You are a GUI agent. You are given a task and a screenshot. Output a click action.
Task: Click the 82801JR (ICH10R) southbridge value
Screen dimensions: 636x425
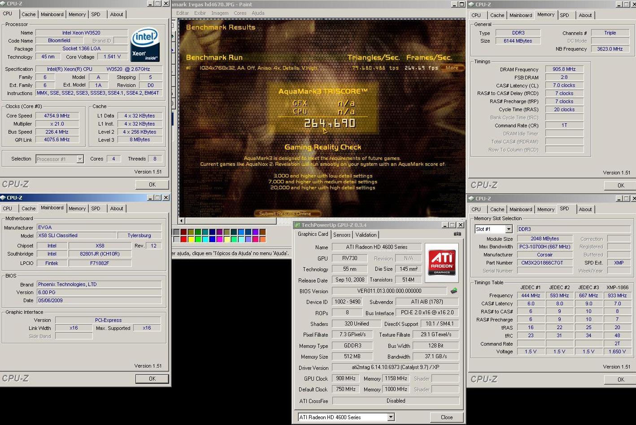click(100, 254)
